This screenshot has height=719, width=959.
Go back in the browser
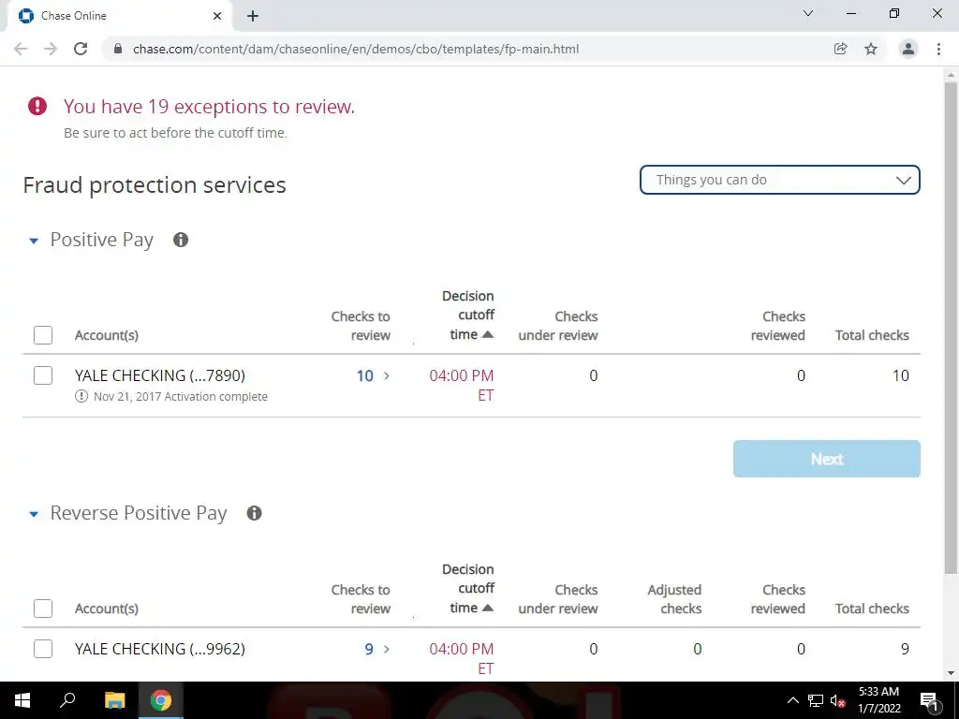tap(21, 49)
